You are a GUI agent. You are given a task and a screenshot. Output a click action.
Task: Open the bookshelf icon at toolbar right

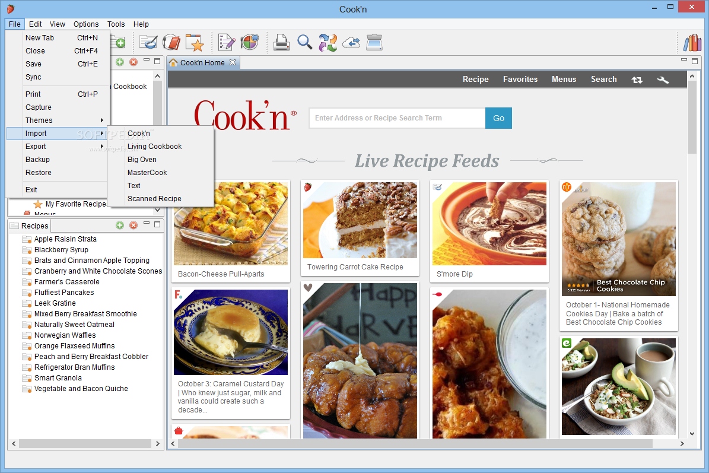pos(692,43)
